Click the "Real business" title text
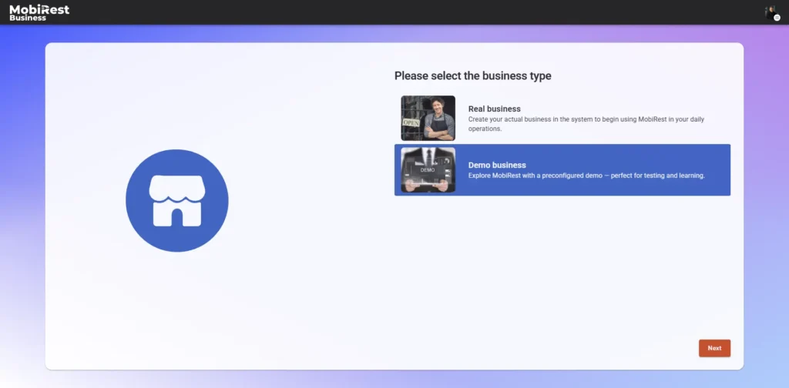 494,109
